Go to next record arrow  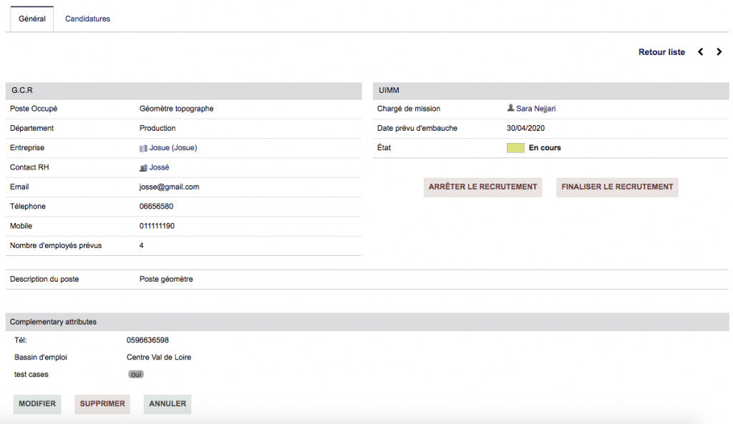[x=719, y=51]
